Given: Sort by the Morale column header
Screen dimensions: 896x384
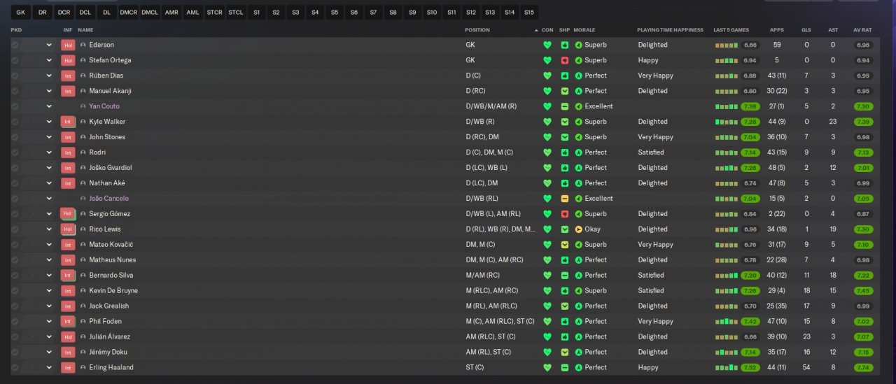Looking at the screenshot, I should pos(584,30).
